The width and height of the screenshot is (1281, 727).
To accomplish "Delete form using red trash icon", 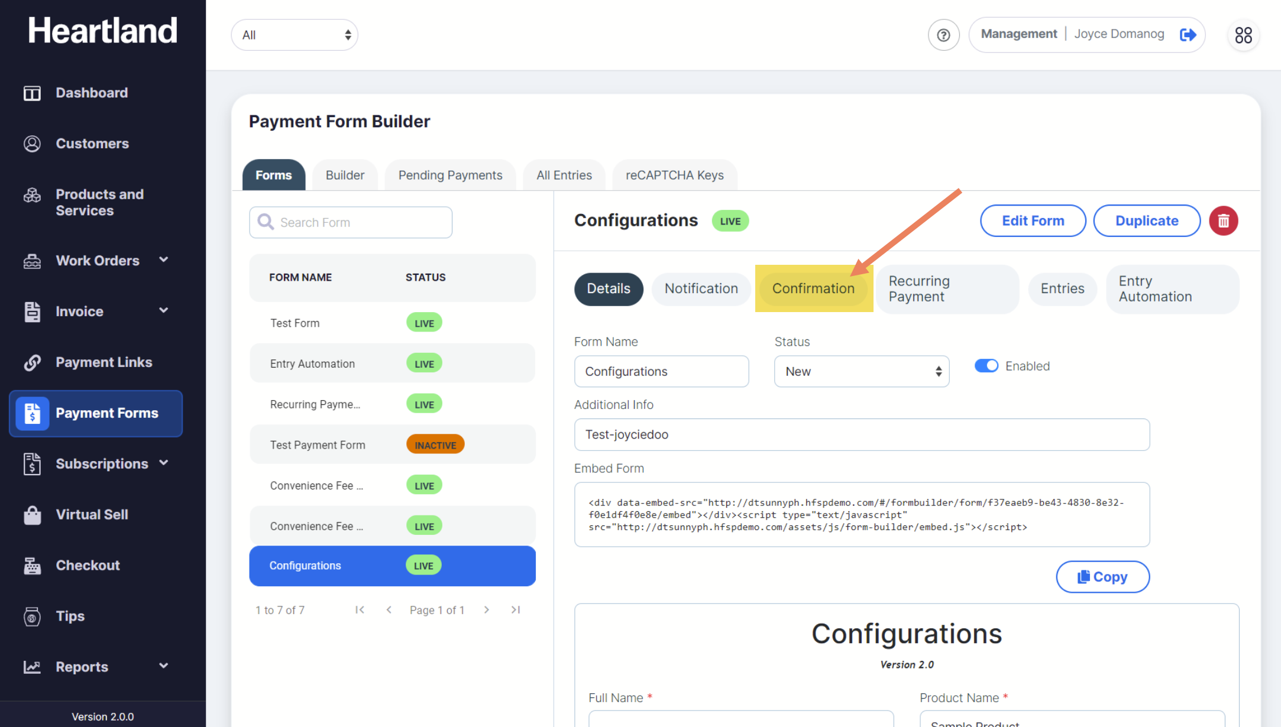I will point(1223,221).
